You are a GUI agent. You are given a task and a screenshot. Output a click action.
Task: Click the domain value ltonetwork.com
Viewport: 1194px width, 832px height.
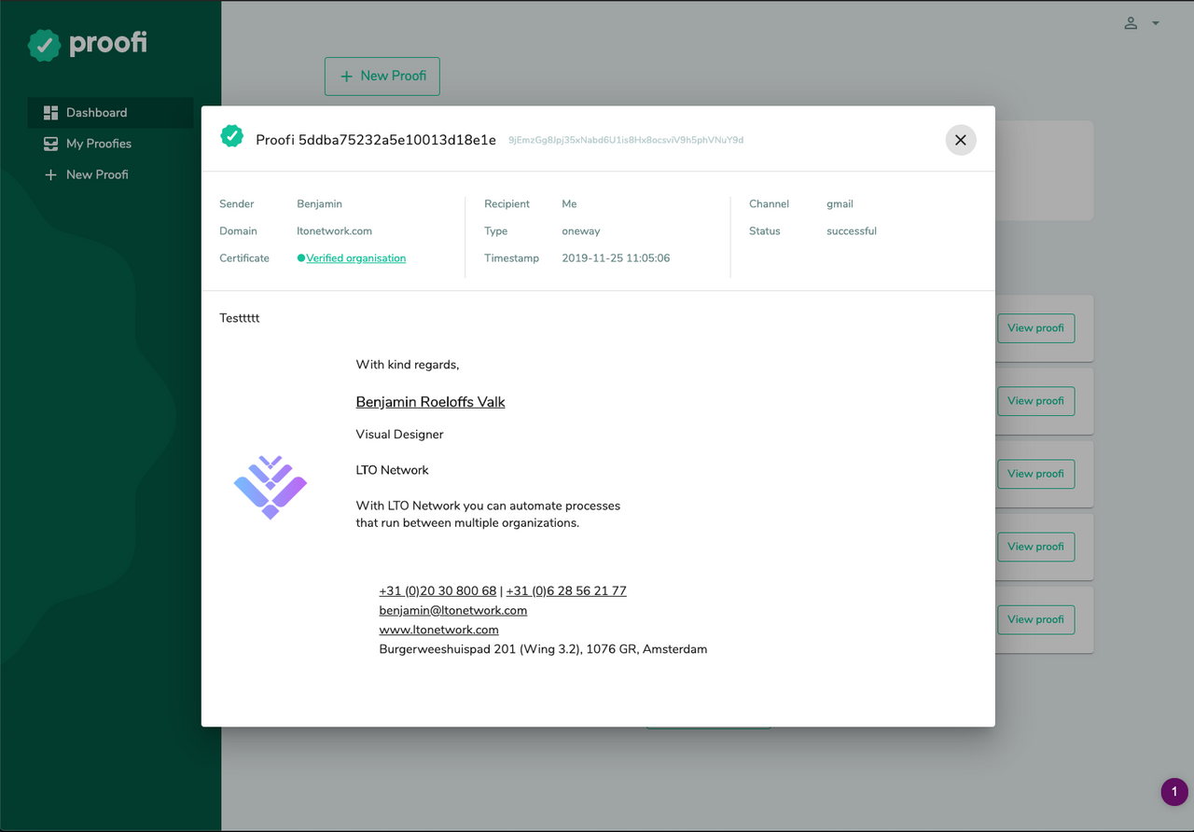point(335,231)
